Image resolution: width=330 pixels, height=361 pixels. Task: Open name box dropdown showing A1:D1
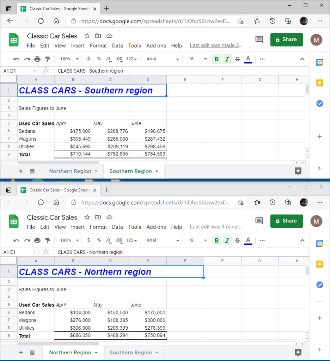(35, 71)
